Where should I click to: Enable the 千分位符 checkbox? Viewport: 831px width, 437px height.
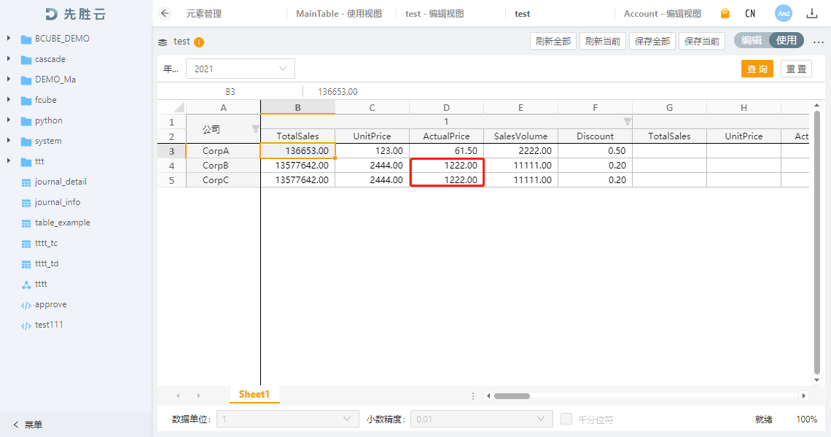pos(566,419)
